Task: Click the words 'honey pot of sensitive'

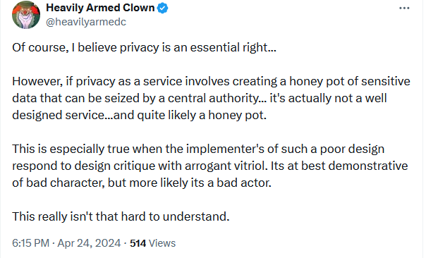Action: [350, 82]
